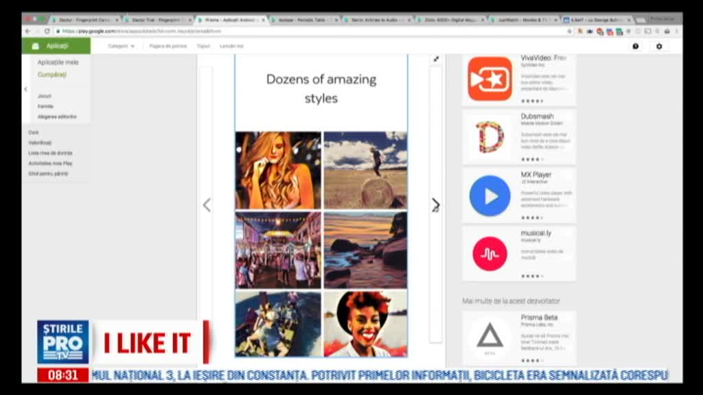Select Pagina de pornire in the navigation
Image resolution: width=703 pixels, height=395 pixels.
(167, 45)
